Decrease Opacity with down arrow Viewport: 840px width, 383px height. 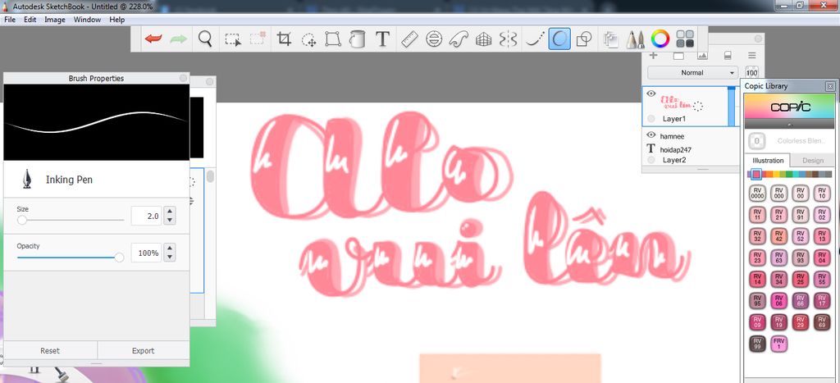170,257
